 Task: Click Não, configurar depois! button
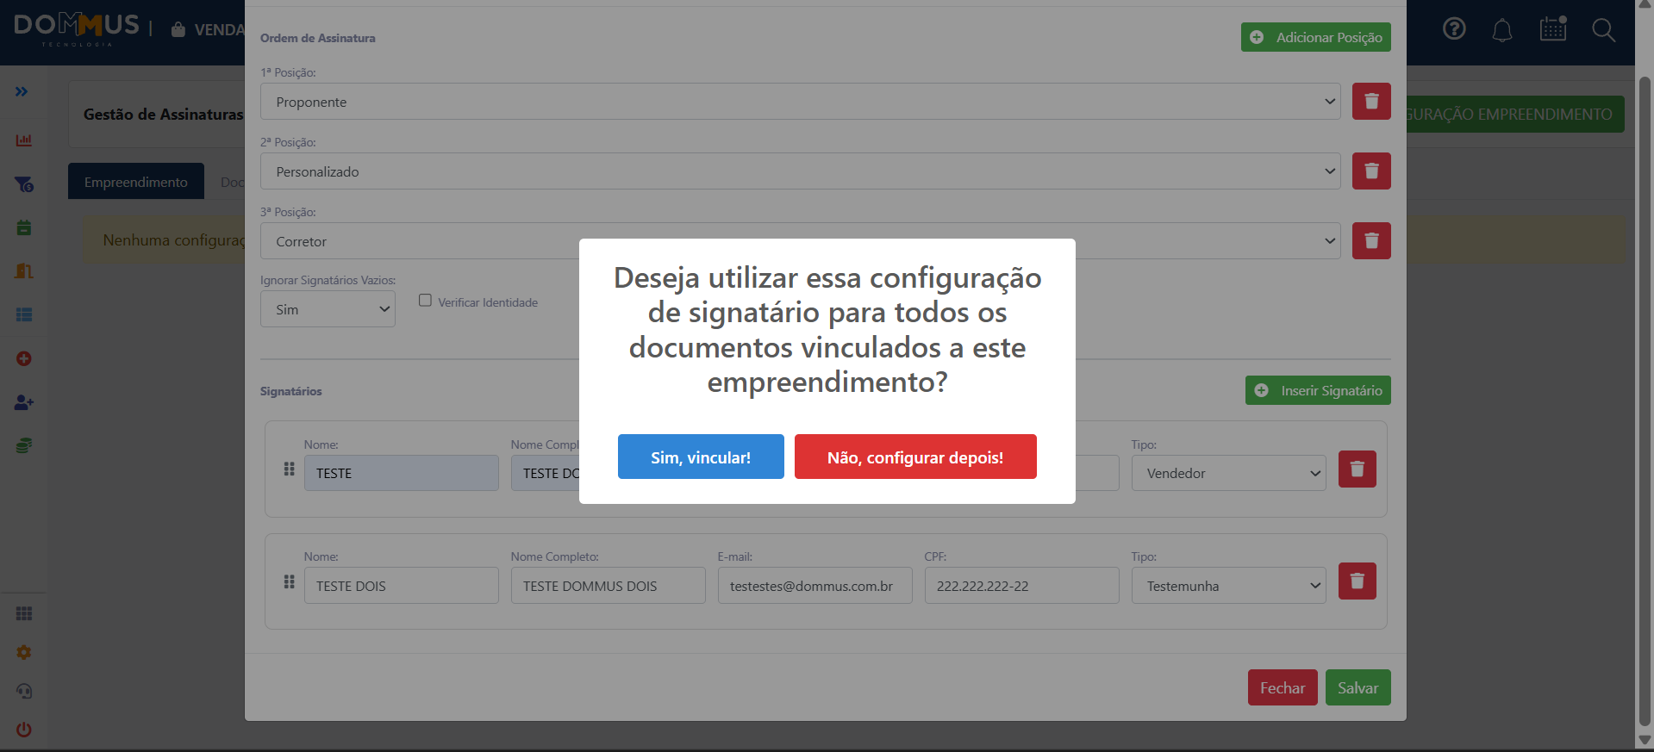pyautogui.click(x=915, y=457)
